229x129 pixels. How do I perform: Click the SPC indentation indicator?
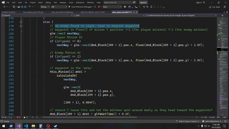[x=219, y=117]
